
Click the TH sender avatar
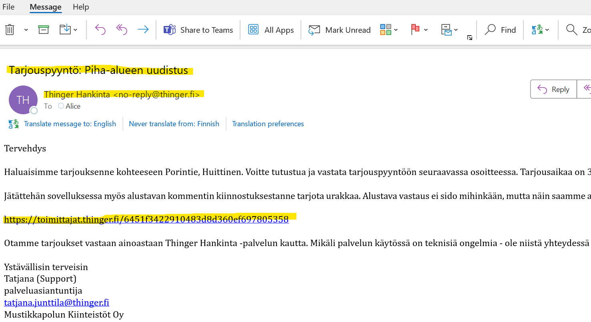pyautogui.click(x=23, y=100)
